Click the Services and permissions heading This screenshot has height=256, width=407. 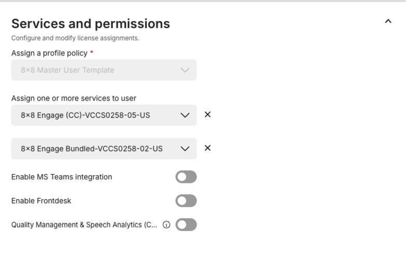click(x=91, y=24)
